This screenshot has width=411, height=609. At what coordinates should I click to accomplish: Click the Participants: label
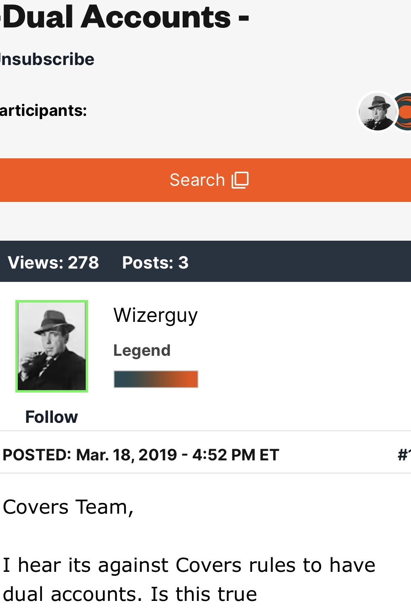coord(43,110)
